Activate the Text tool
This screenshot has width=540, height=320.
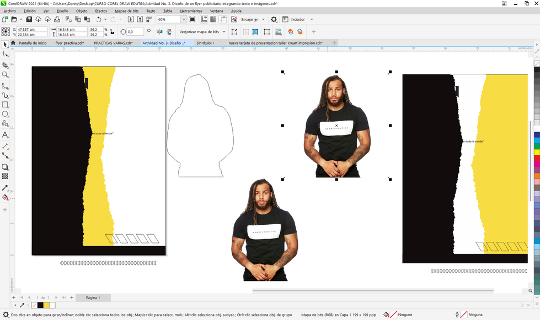coord(5,135)
